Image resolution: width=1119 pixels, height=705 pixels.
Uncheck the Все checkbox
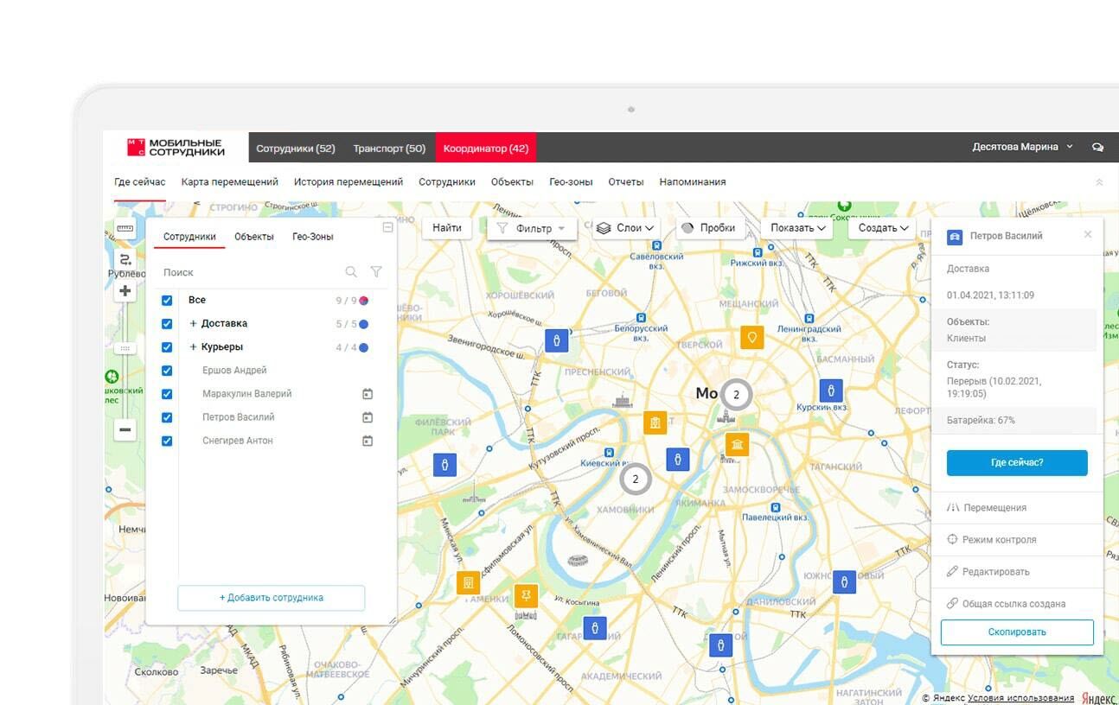[x=167, y=301]
